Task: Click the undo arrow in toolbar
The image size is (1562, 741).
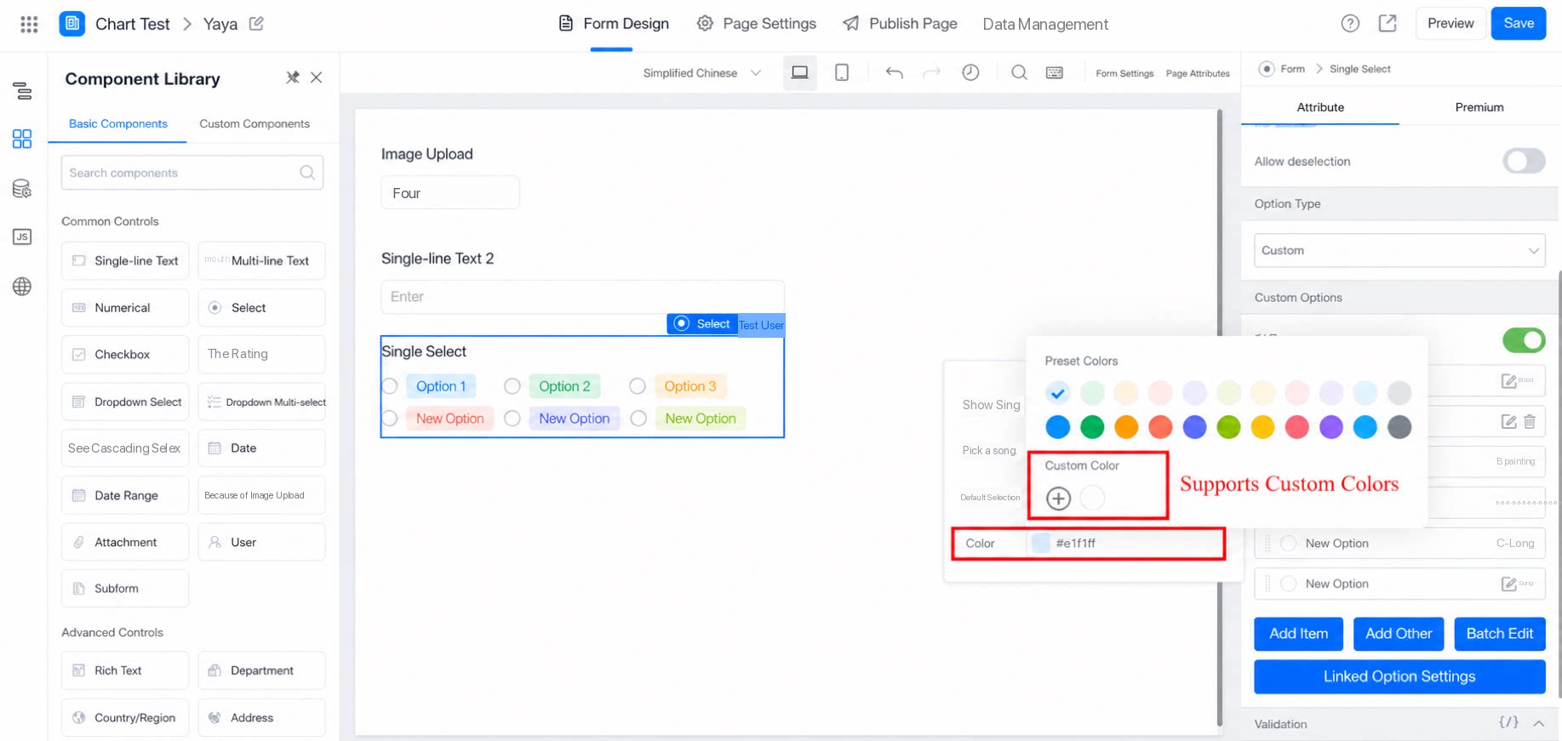Action: (894, 73)
